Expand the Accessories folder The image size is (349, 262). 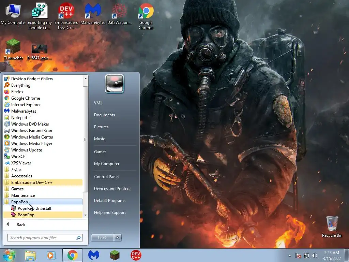pyautogui.click(x=43, y=176)
